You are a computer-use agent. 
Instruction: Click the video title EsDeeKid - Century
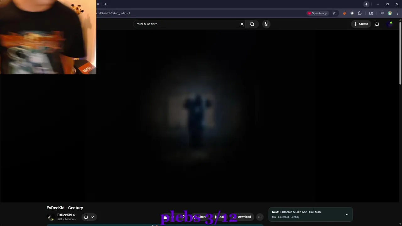point(65,208)
